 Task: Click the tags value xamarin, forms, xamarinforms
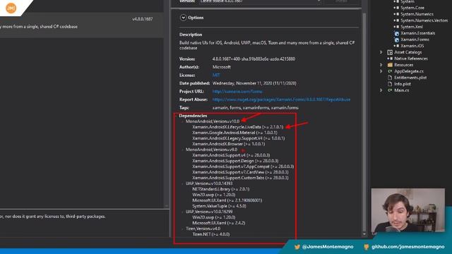click(256, 107)
